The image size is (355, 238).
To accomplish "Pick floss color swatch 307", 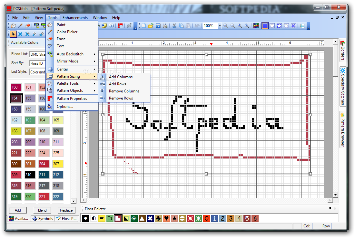I will tap(58, 164).
